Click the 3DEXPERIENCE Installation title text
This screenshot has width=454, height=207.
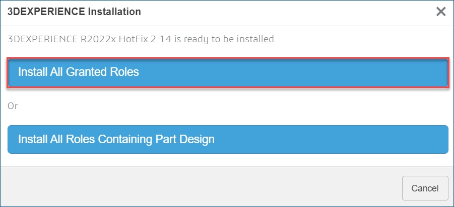pyautogui.click(x=74, y=11)
